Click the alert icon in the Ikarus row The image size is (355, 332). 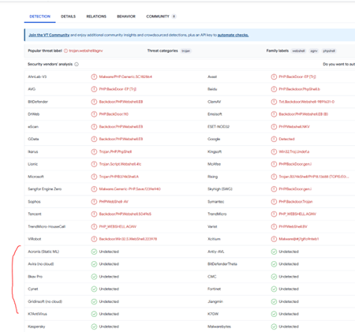94,151
